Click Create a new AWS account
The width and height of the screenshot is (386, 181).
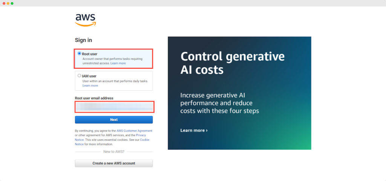[x=114, y=163]
